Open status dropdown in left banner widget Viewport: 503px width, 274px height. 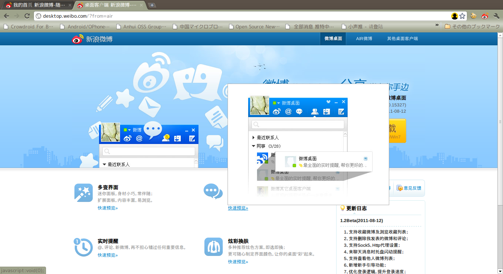tap(127, 130)
